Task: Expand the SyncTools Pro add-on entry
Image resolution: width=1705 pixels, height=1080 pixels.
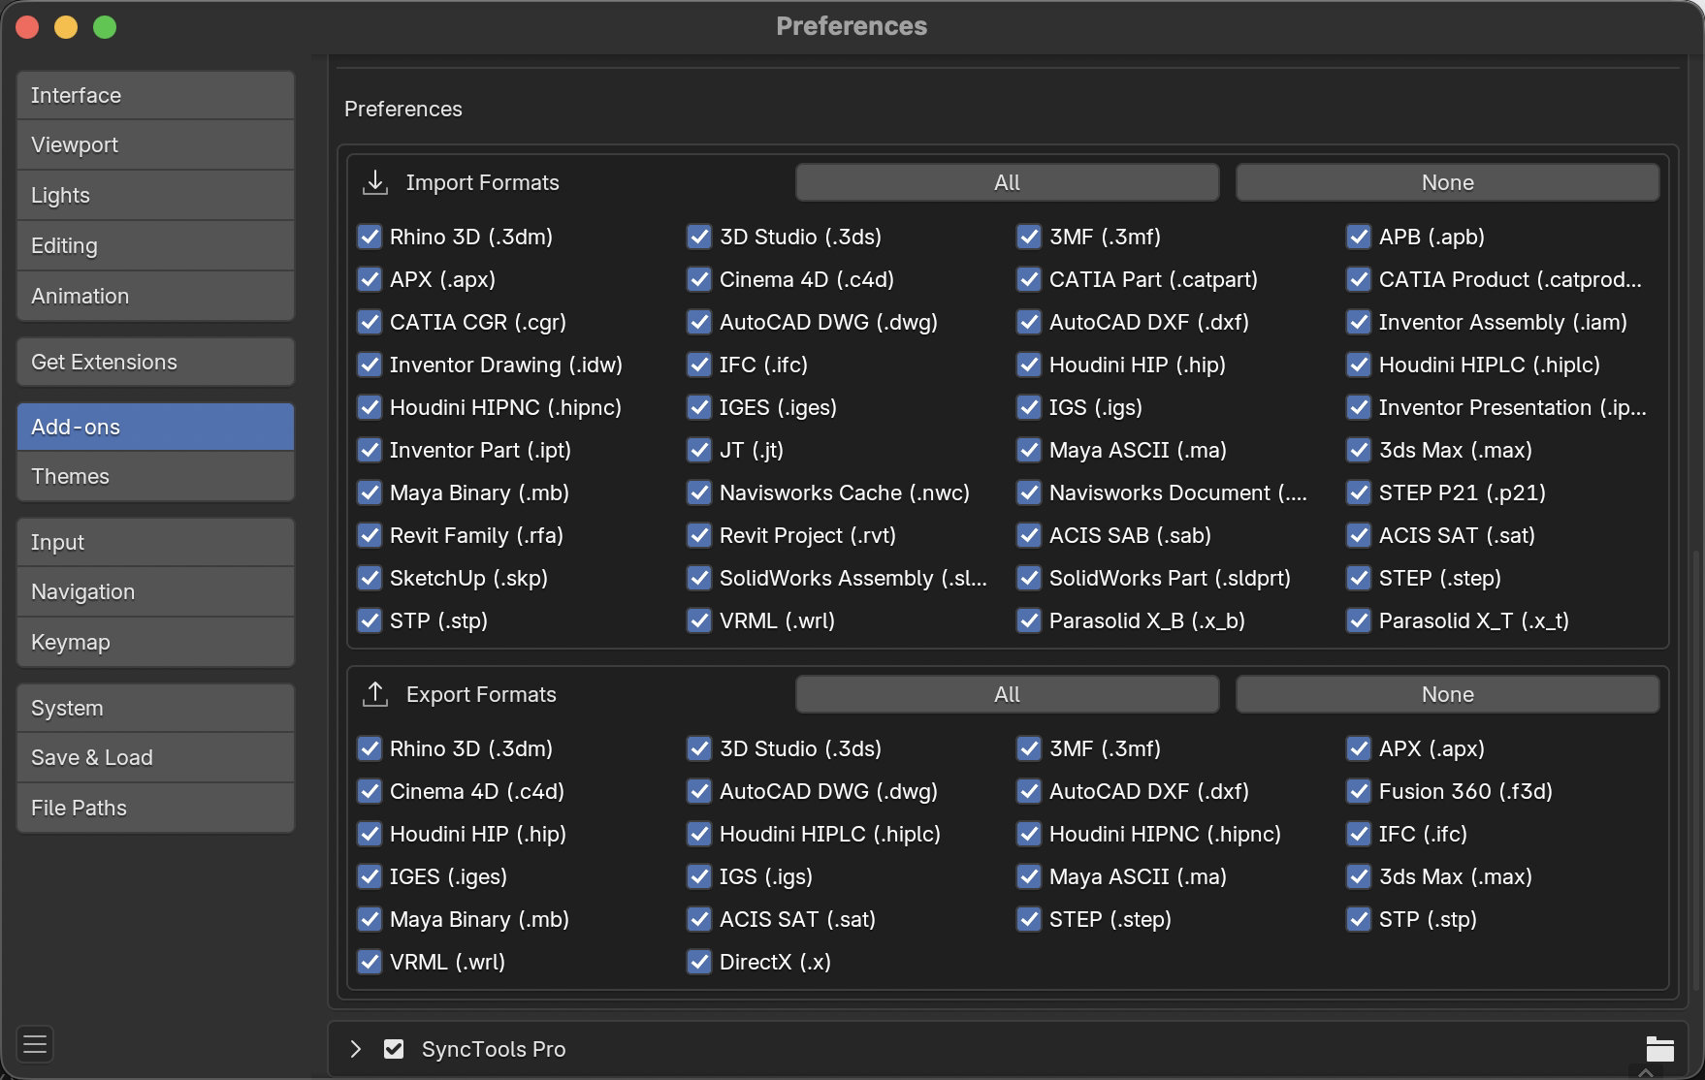Action: pyautogui.click(x=356, y=1049)
